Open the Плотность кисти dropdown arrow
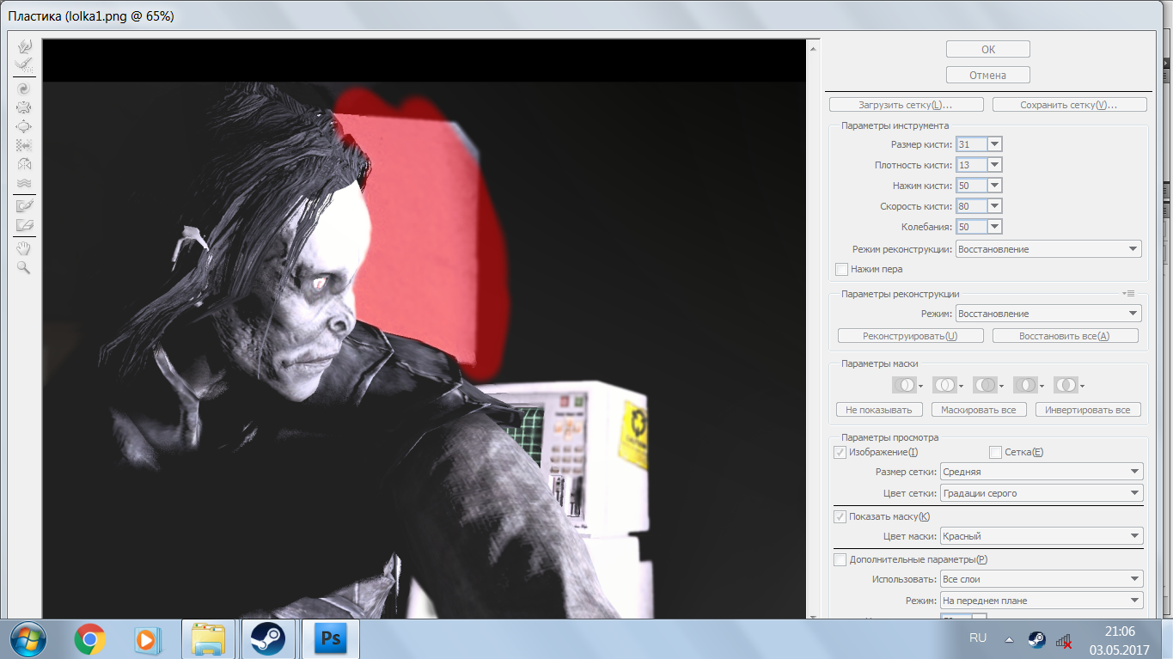This screenshot has height=659, width=1173. 995,165
